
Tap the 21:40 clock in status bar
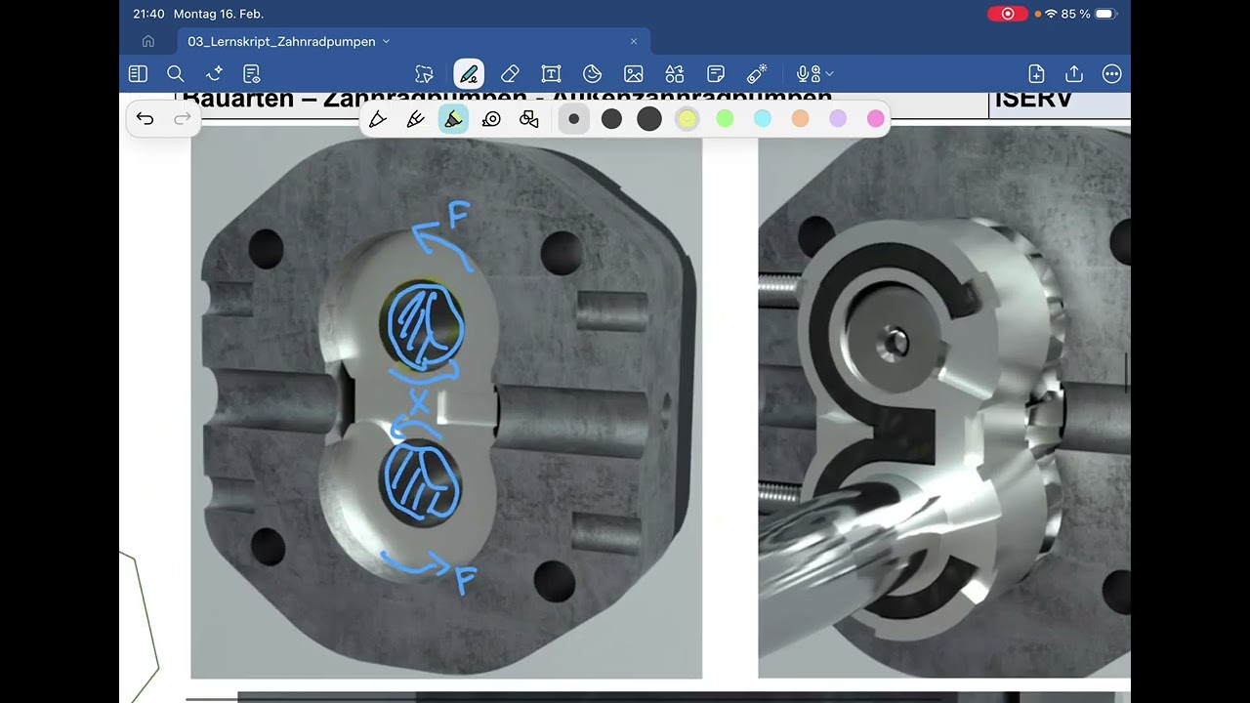148,14
